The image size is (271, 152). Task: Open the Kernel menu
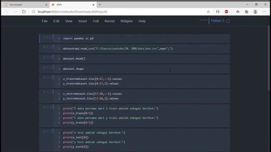pyautogui.click(x=109, y=21)
